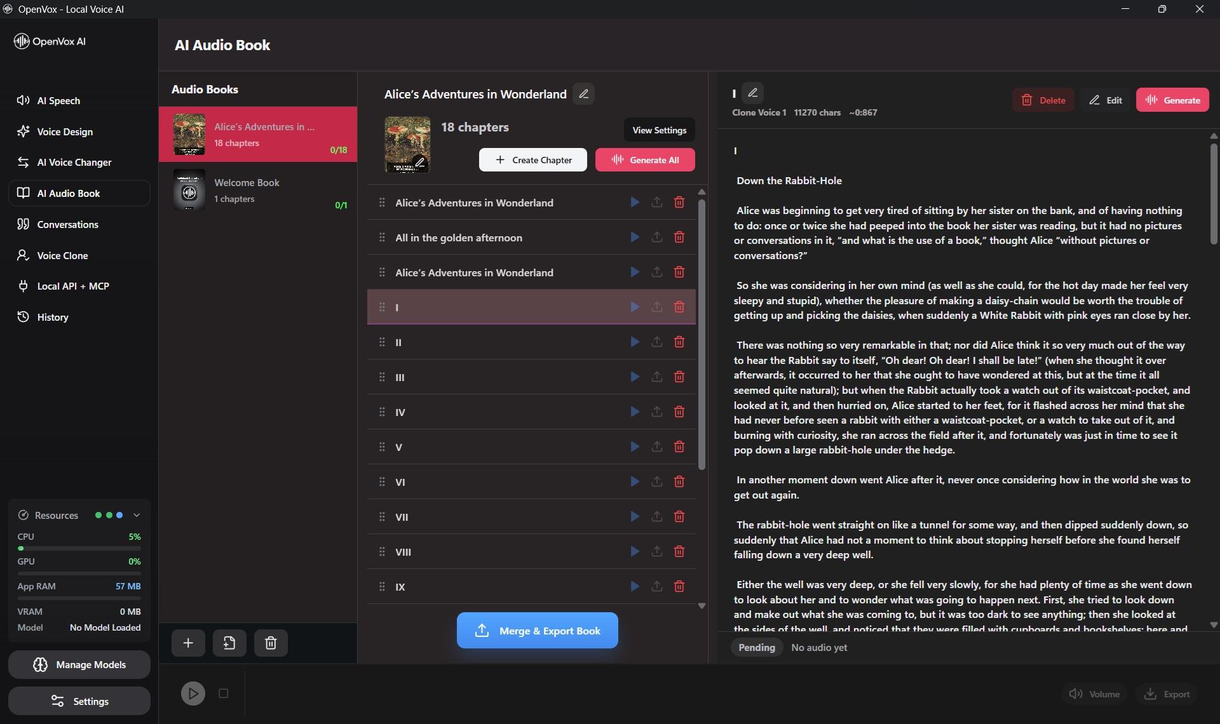Delete chapter V
The image size is (1220, 724).
679,446
